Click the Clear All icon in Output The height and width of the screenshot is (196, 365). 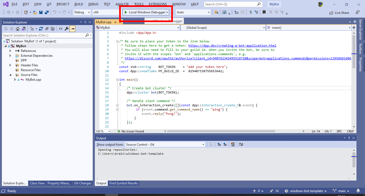[233, 144]
